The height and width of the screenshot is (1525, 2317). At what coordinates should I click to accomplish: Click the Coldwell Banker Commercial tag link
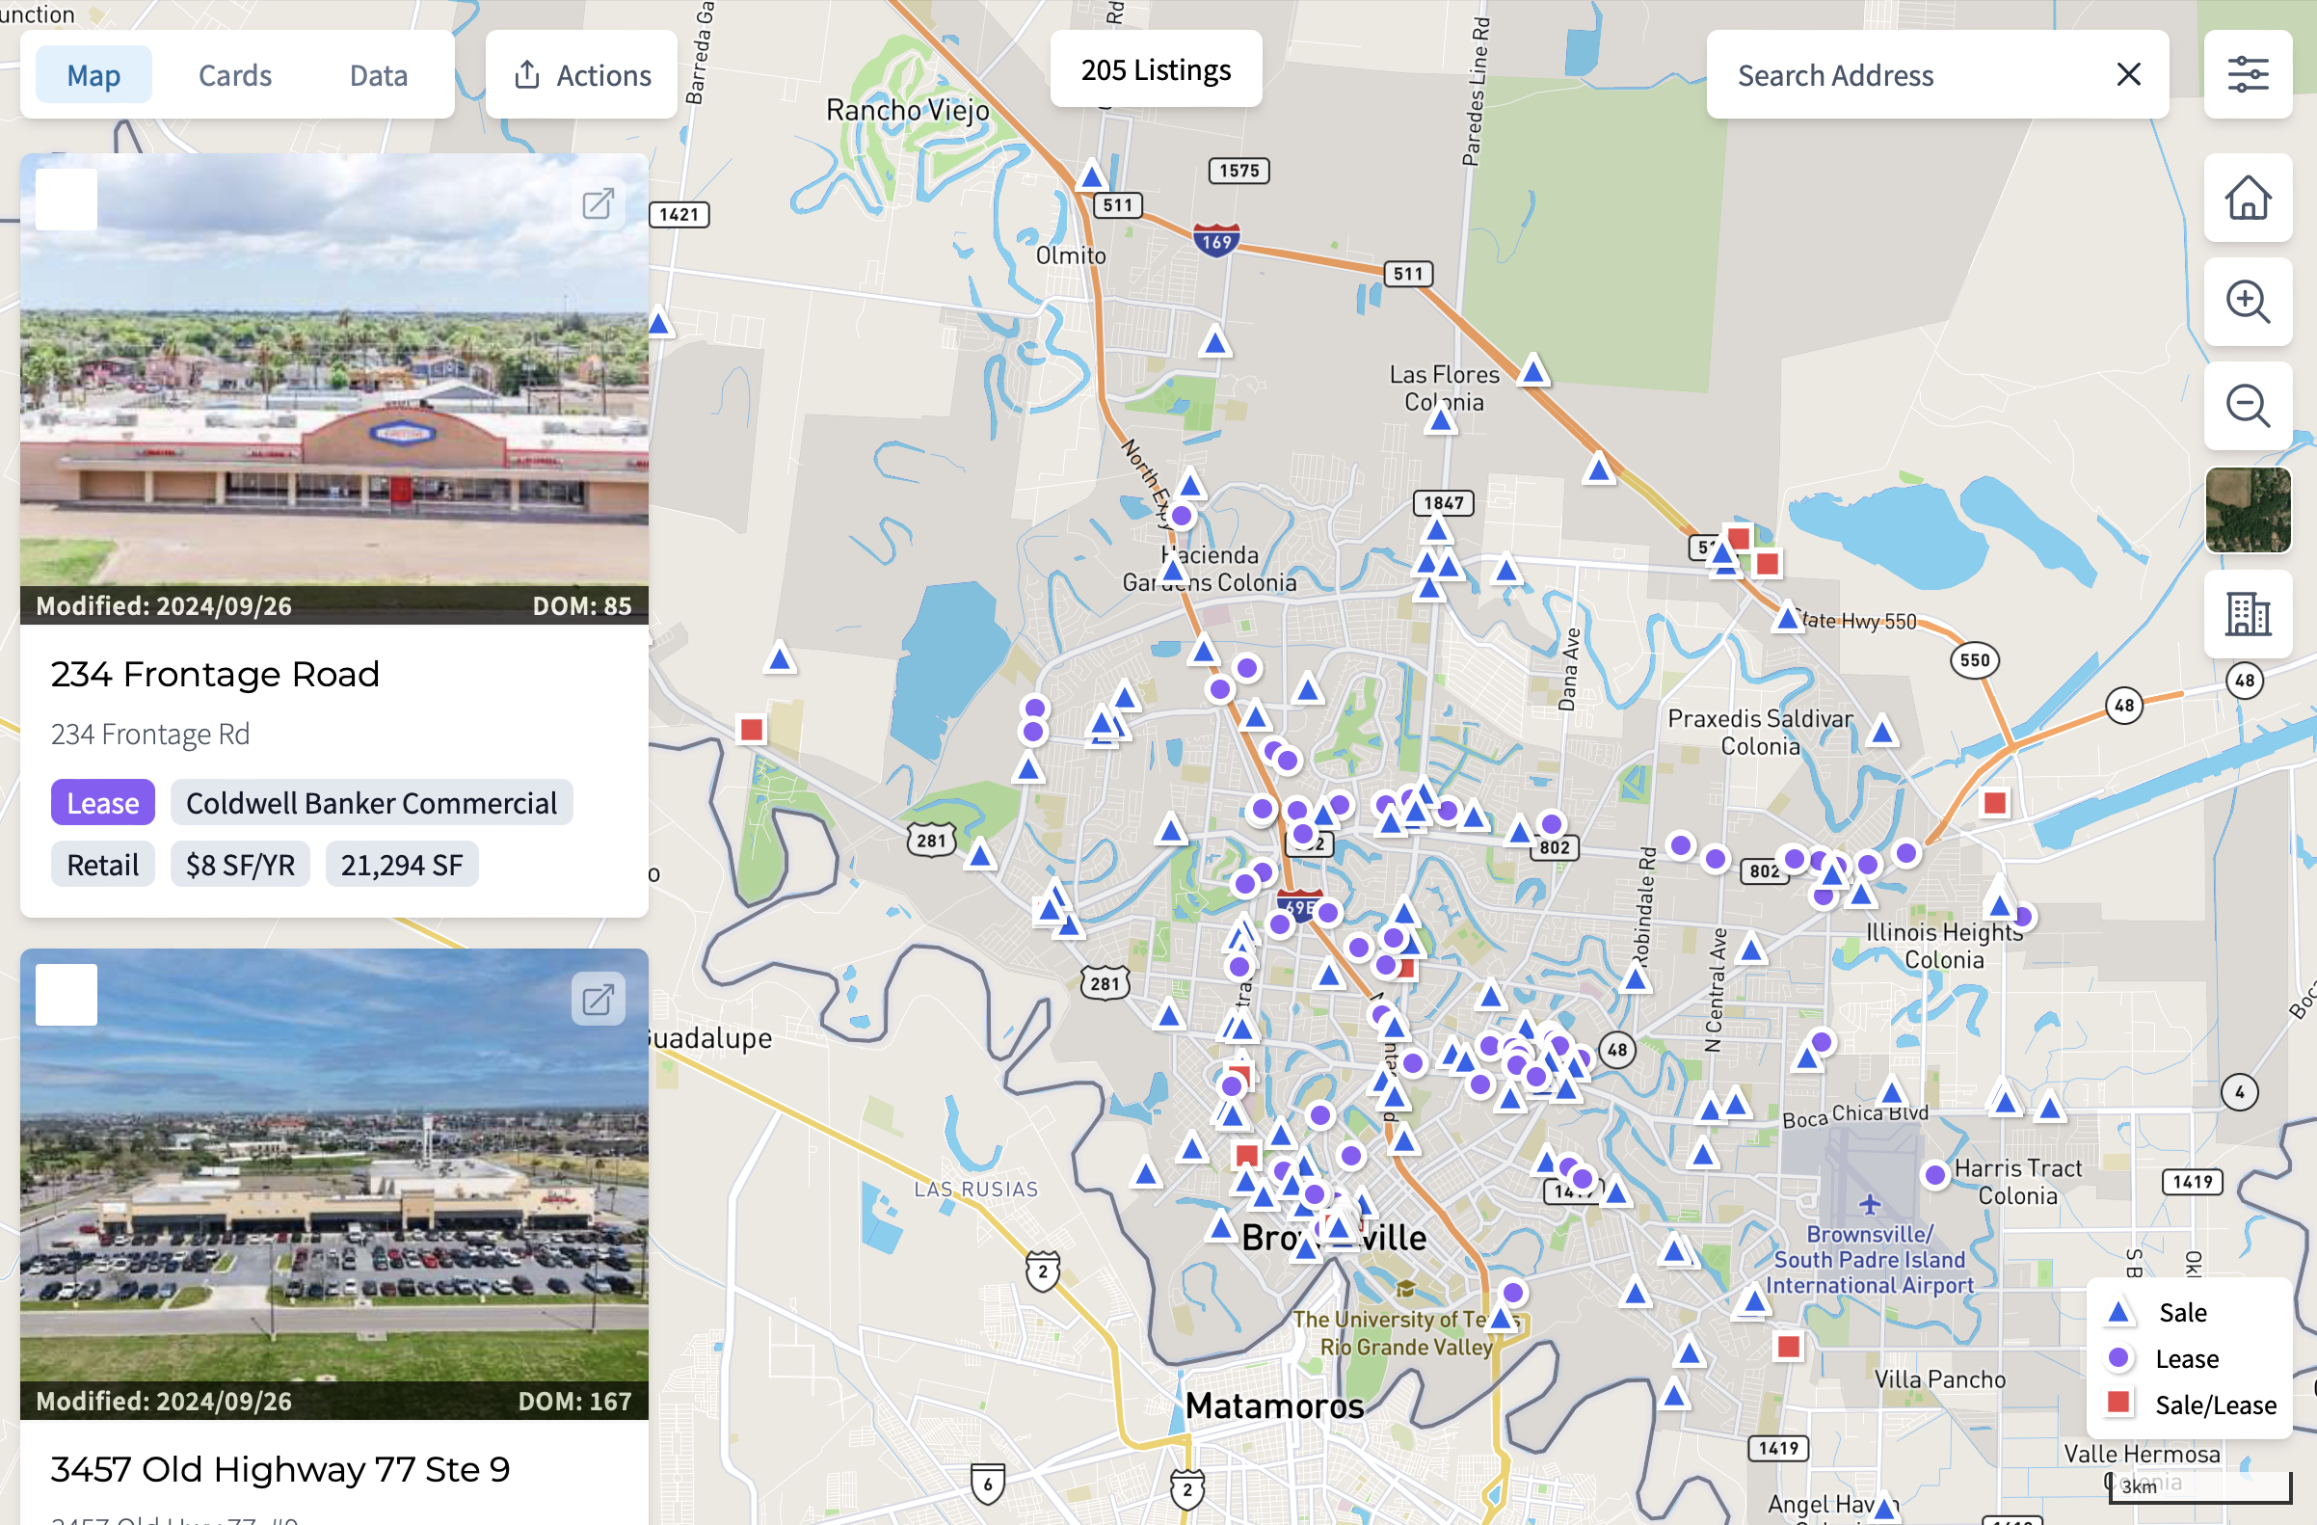(371, 802)
